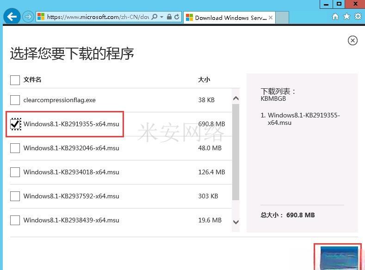This screenshot has width=365, height=270.
Task: Click the 大小 column header
Action: (204, 80)
